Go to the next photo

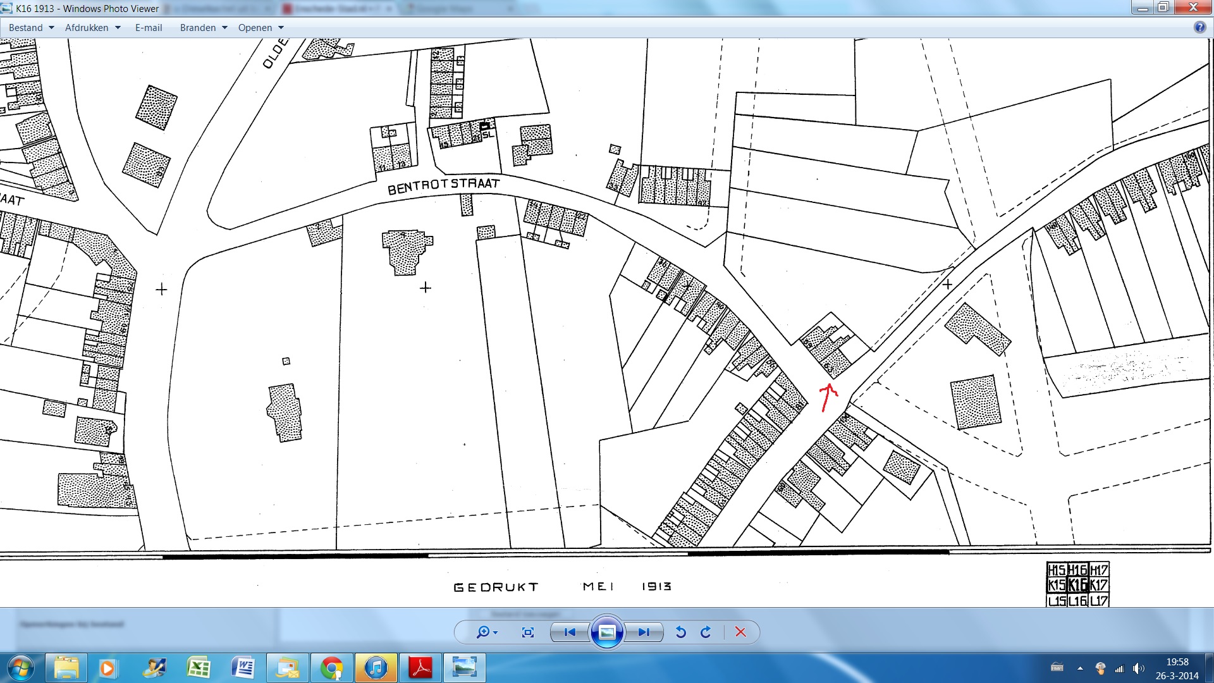click(x=644, y=632)
